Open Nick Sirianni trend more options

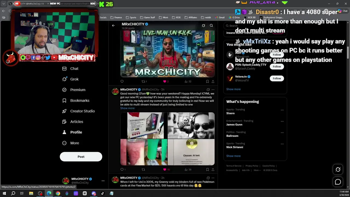tap(282, 144)
